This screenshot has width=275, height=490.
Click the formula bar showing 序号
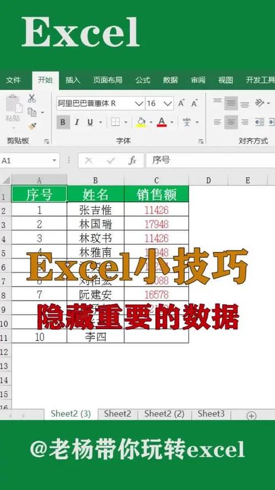[x=211, y=160]
